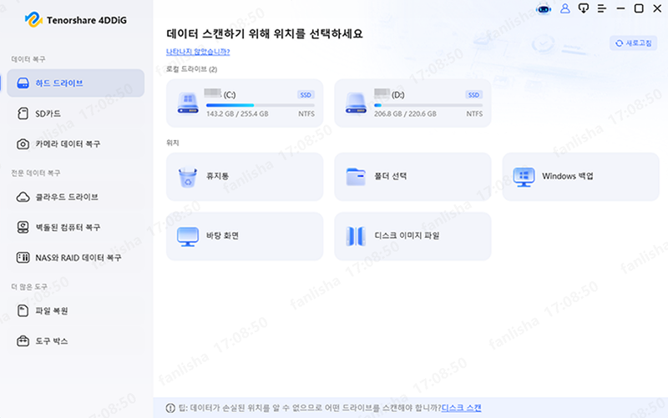668x418 pixels.
Task: Maximize the 4DDiG window
Action: [639, 8]
